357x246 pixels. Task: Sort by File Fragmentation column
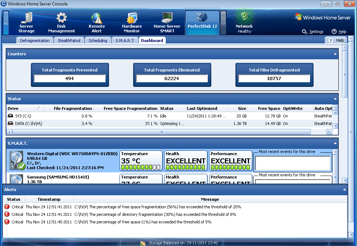(x=69, y=108)
